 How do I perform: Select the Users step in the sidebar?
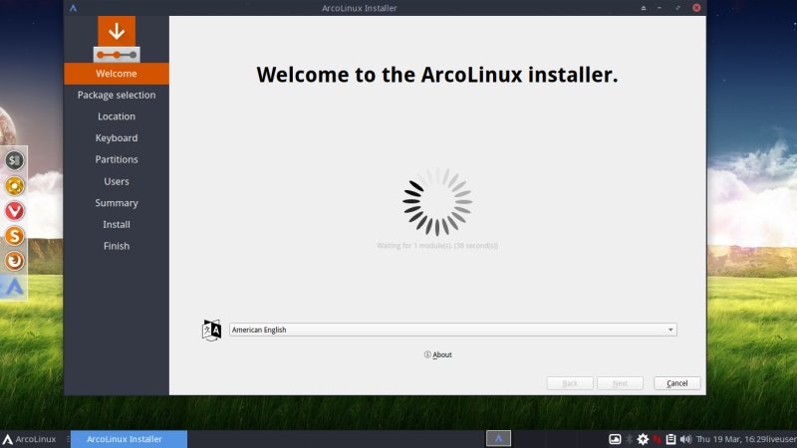[117, 181]
